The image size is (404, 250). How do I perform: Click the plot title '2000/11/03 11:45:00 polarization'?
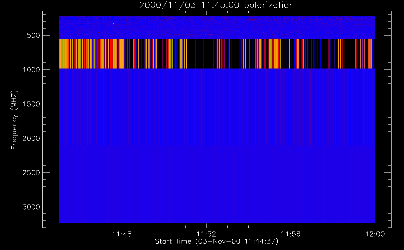(216, 5)
